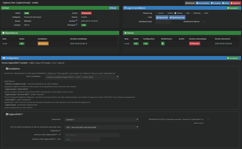Click Ouvrir in the Etat panel header

click(114, 7)
